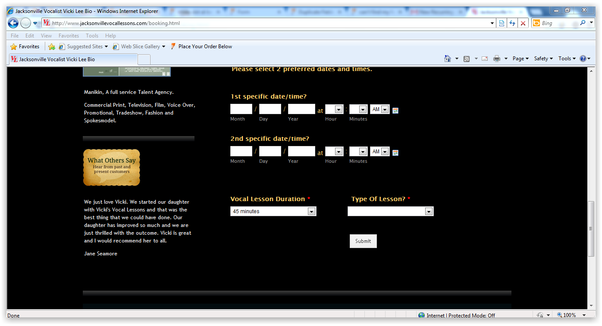Click the page vertical scrollbar thumb

(x=591, y=228)
